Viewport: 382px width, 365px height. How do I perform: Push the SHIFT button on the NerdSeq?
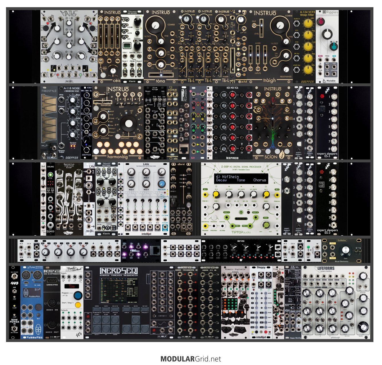point(97,329)
